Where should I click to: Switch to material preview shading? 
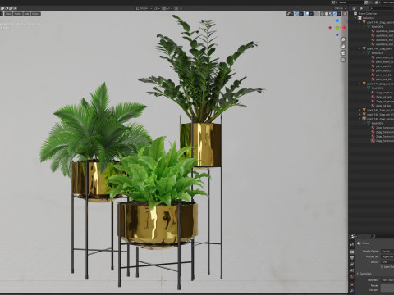pyautogui.click(x=331, y=14)
